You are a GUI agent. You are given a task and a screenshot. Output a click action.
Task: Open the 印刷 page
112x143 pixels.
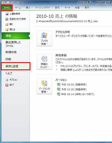point(8,59)
